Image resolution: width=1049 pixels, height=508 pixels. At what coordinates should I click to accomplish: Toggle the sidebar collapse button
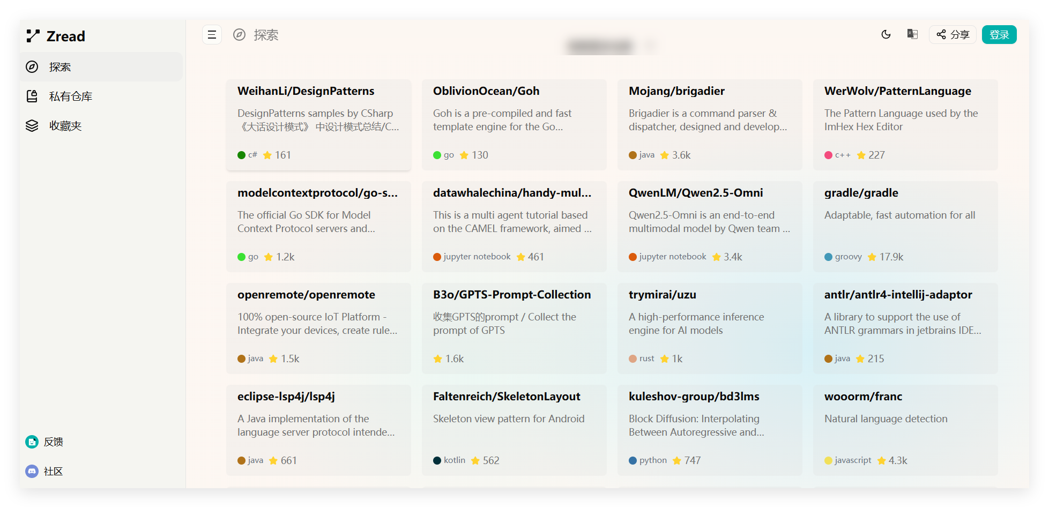pos(212,35)
